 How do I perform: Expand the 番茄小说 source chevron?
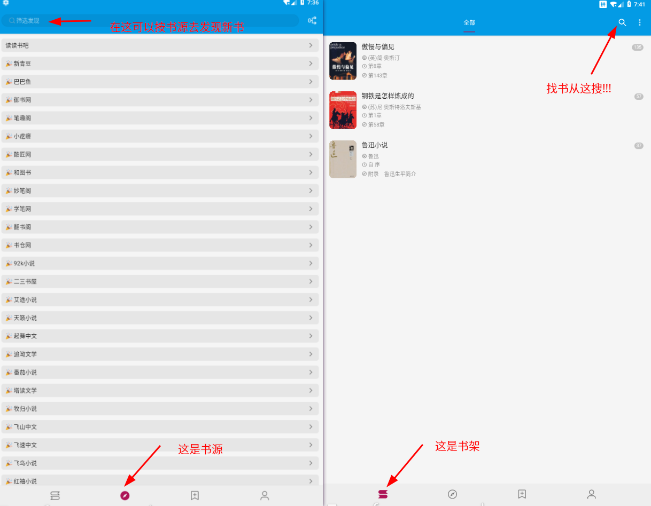coord(311,372)
